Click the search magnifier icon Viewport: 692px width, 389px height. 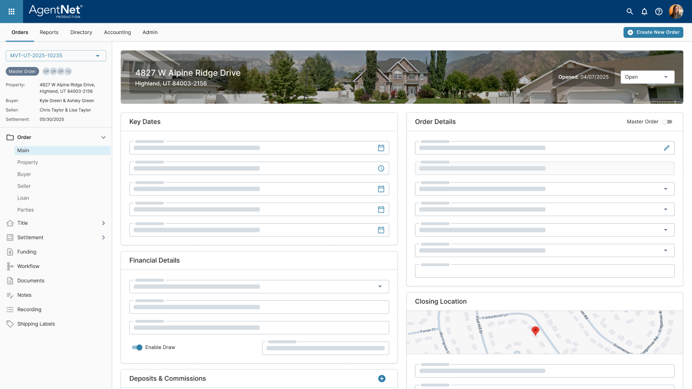click(x=630, y=11)
